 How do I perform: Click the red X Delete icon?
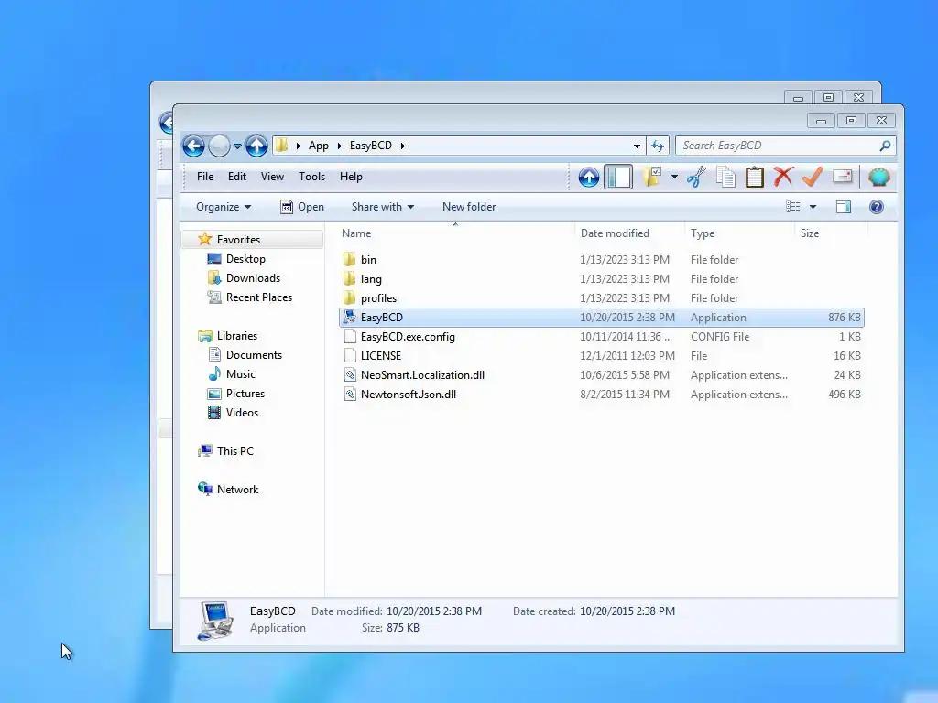[783, 177]
